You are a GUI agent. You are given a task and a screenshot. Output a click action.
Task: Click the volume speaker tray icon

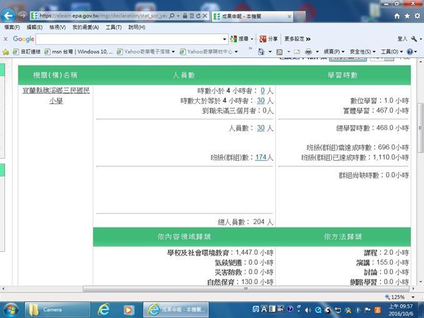(x=307, y=309)
